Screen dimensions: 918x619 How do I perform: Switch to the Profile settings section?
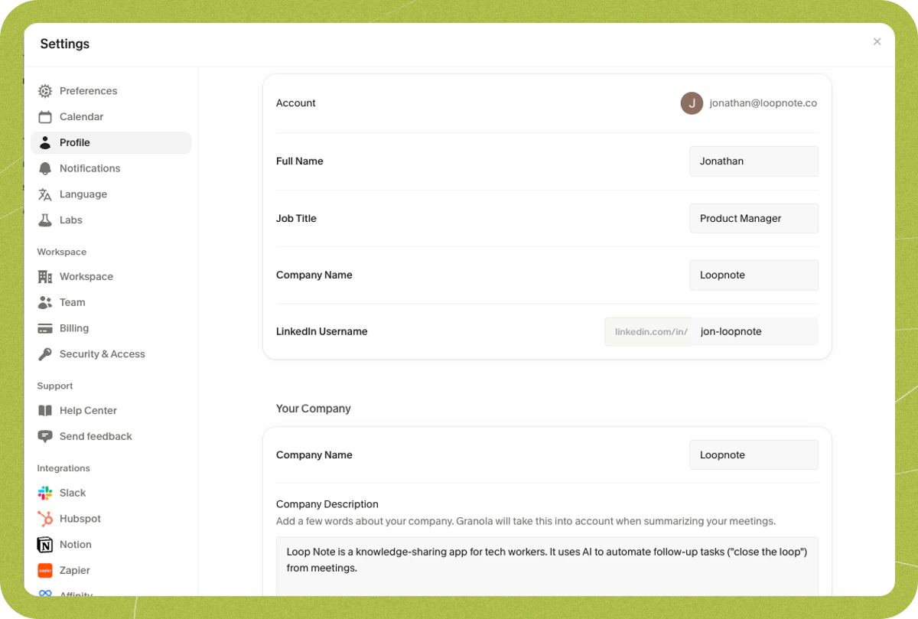click(111, 143)
